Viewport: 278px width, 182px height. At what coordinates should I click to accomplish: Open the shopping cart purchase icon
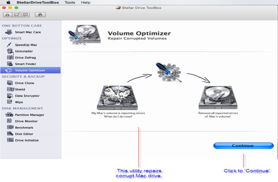click(x=16, y=15)
